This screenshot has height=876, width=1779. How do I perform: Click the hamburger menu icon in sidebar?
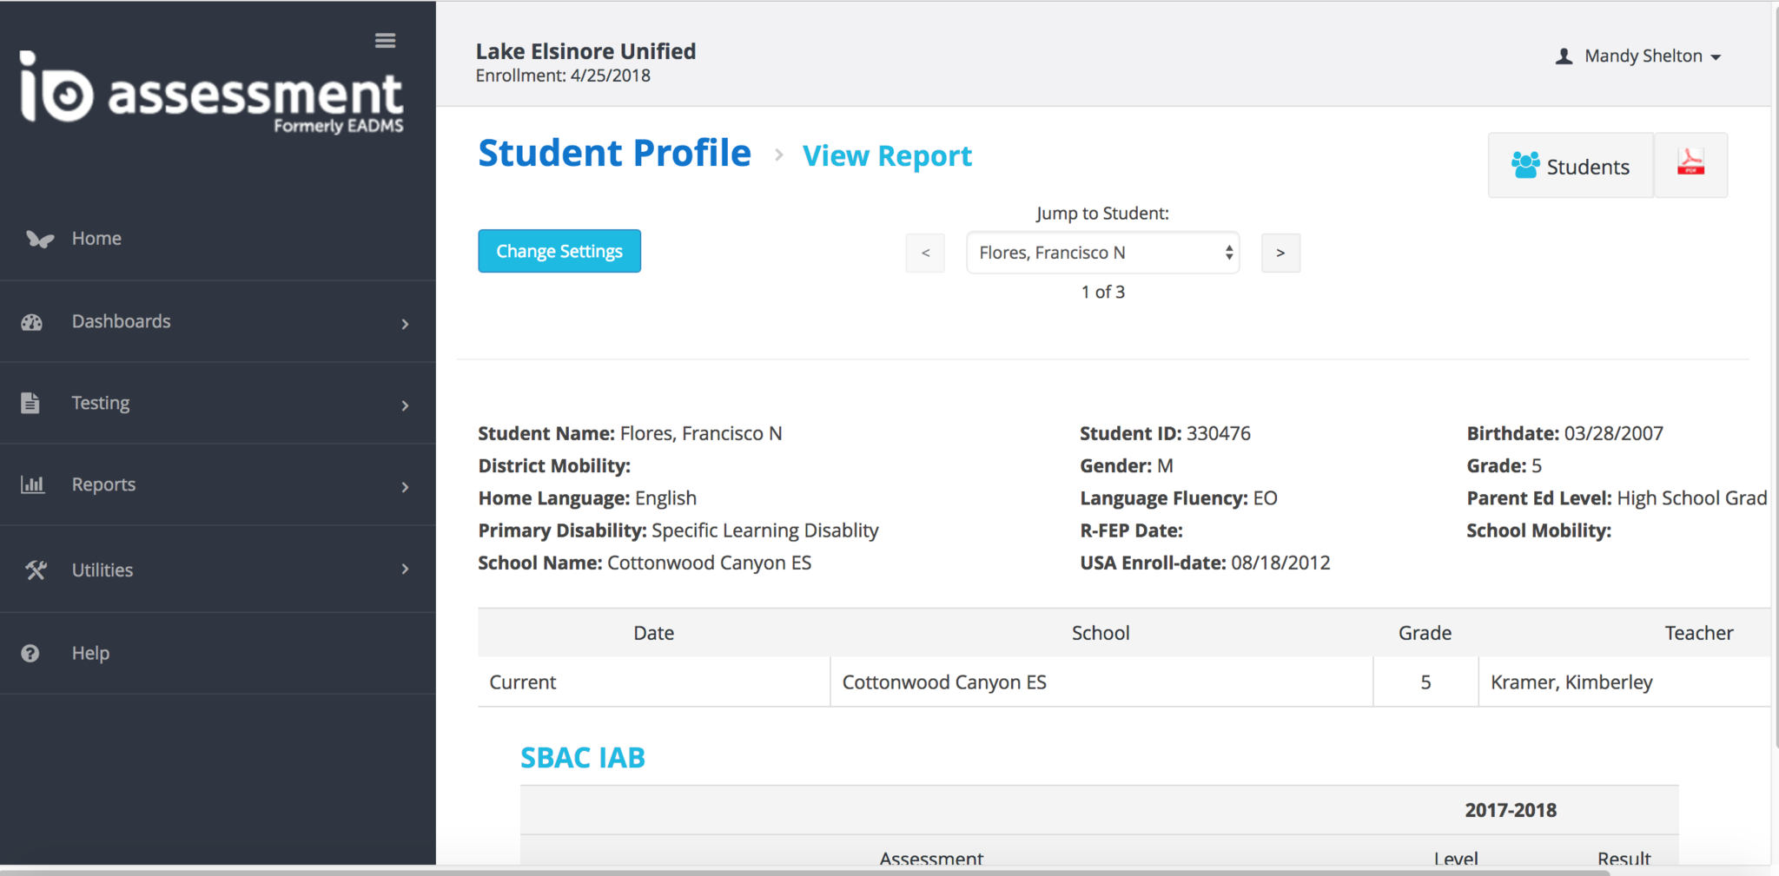tap(385, 41)
